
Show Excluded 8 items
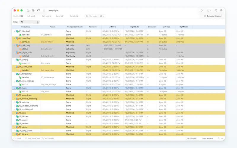(x=74, y=16)
